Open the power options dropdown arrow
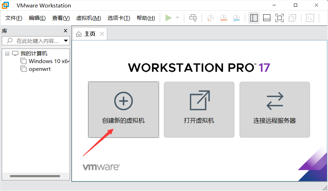 click(177, 18)
